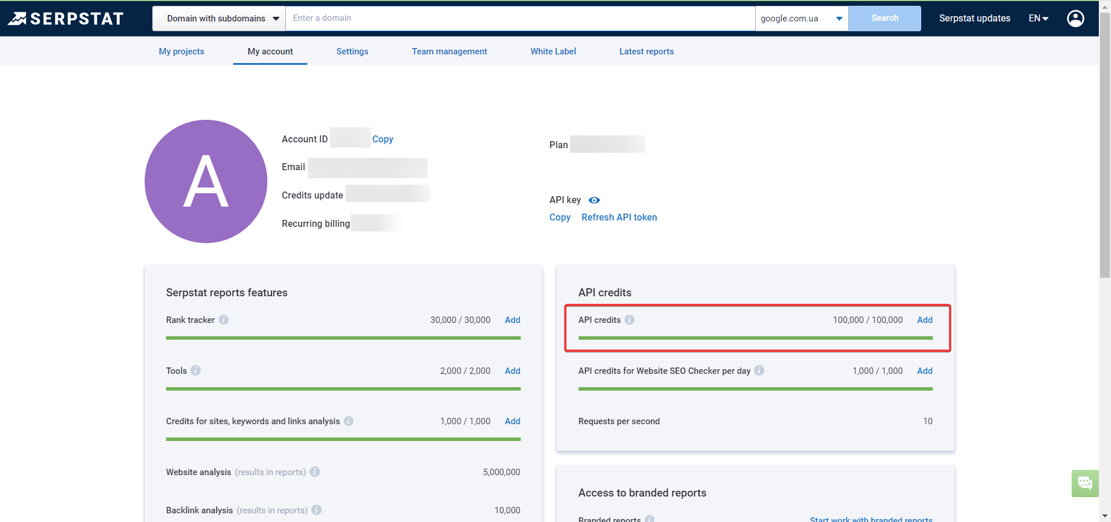
Task: Show info for sites, keywords and links credits
Action: [349, 421]
